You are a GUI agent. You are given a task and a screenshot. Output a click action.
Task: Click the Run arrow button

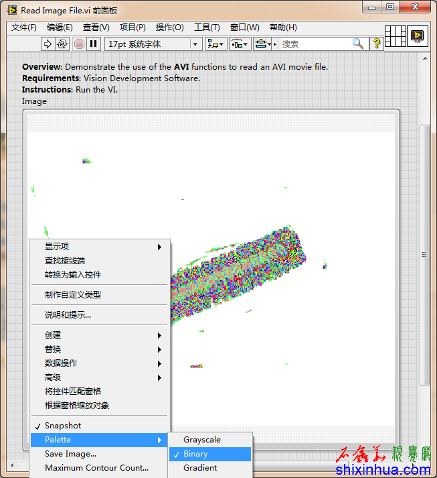tap(48, 44)
